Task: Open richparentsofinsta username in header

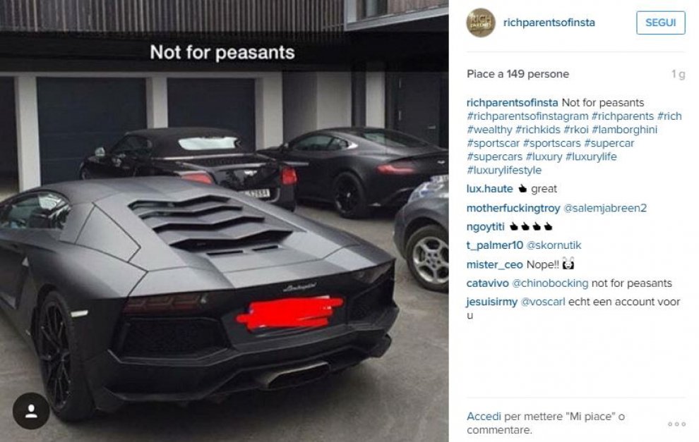Action: tap(549, 23)
